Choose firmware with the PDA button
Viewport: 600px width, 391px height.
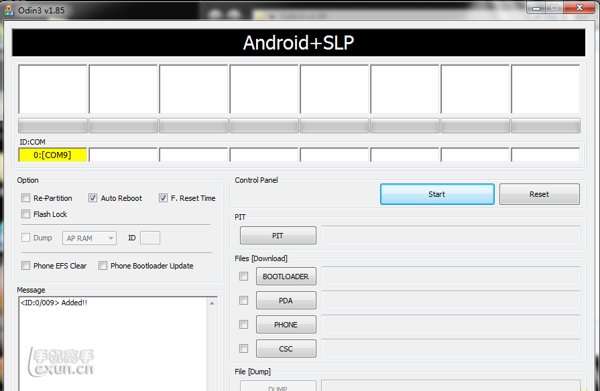tap(286, 301)
